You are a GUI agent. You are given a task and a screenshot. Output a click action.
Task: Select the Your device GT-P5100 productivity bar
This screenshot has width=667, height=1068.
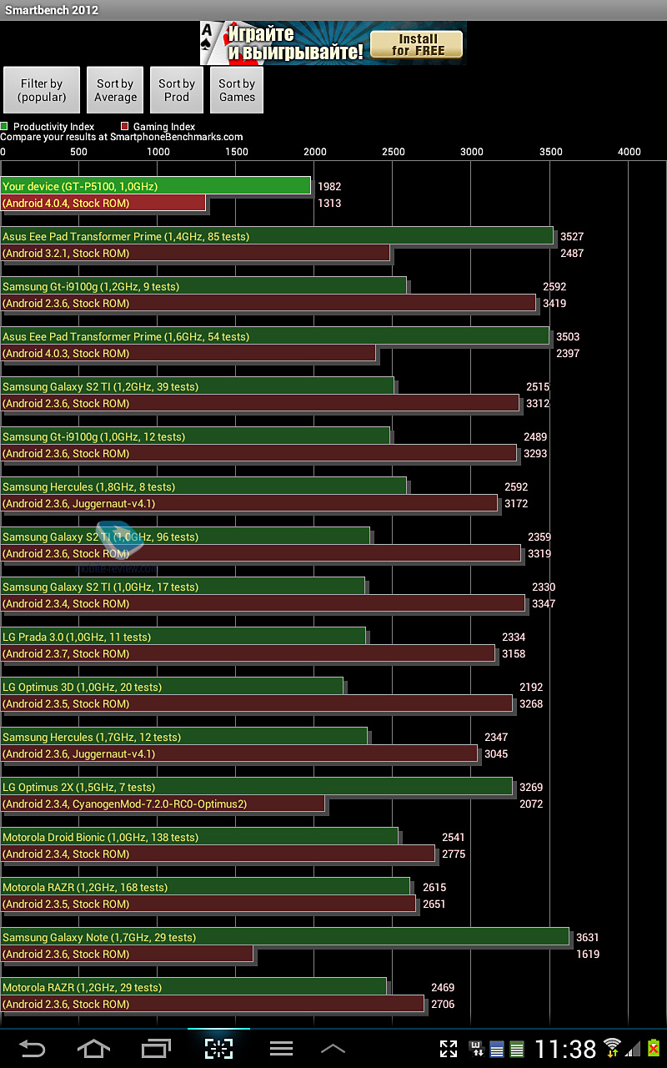point(156,186)
